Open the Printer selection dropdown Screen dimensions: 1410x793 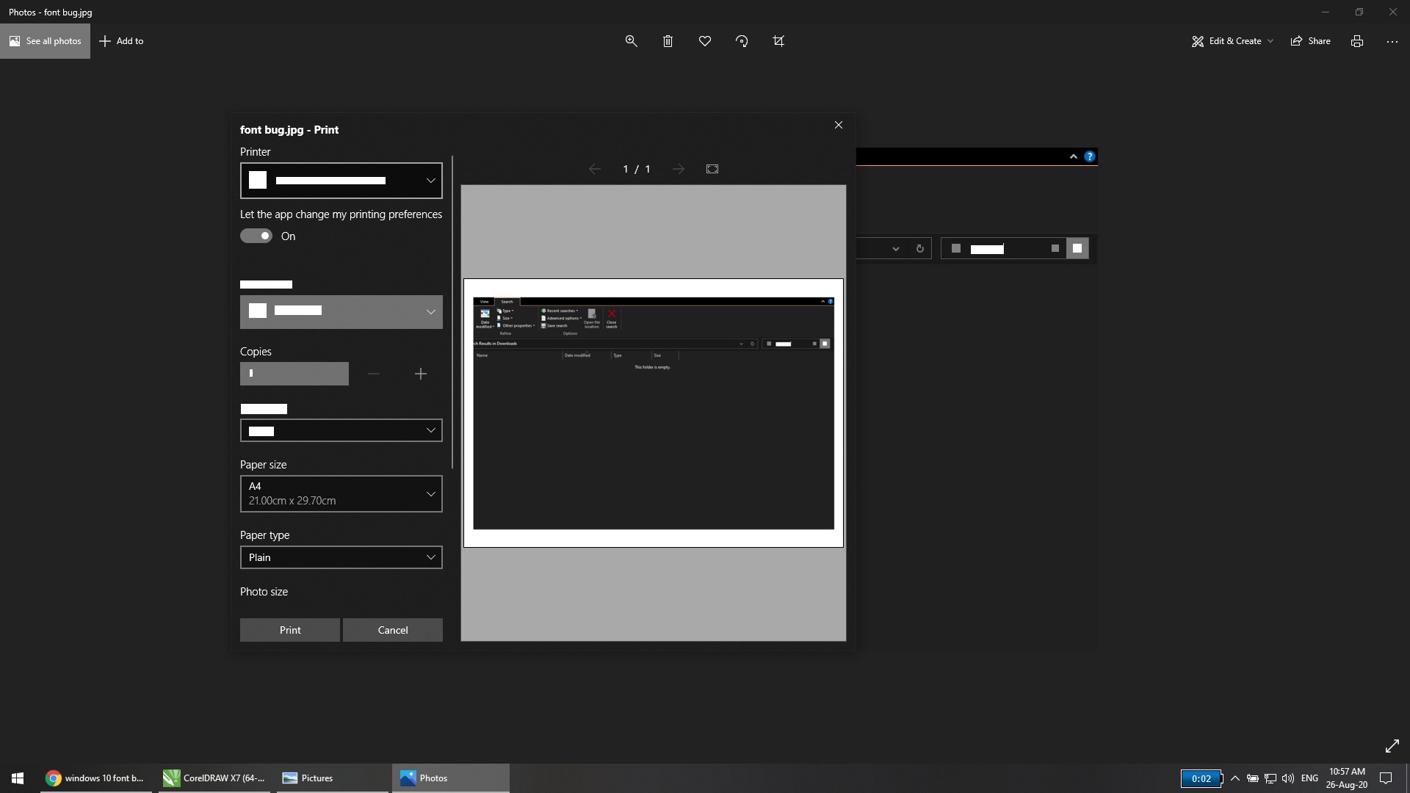(341, 181)
